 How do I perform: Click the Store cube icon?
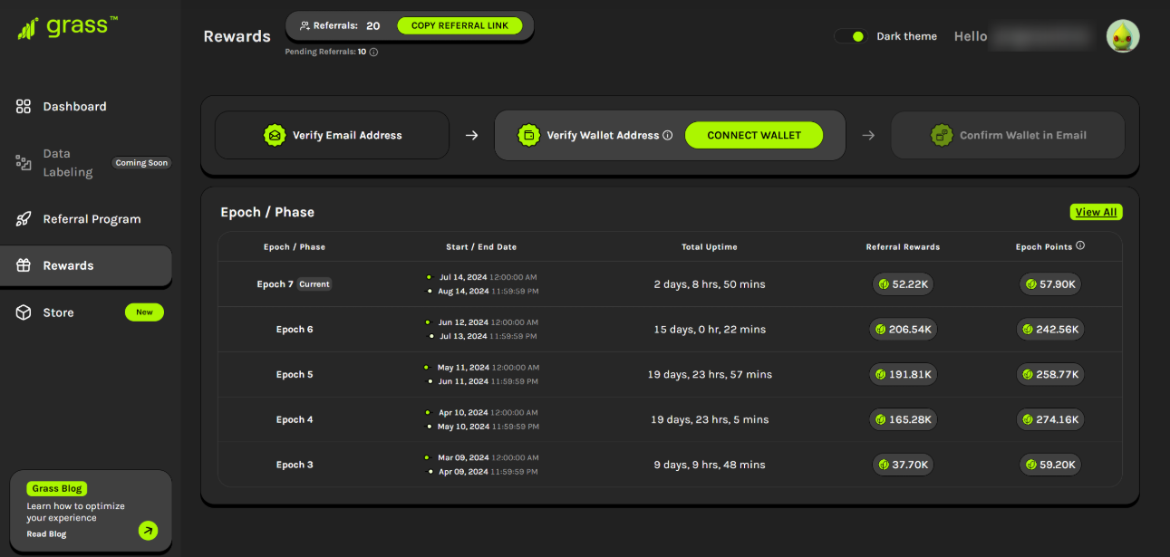(24, 312)
